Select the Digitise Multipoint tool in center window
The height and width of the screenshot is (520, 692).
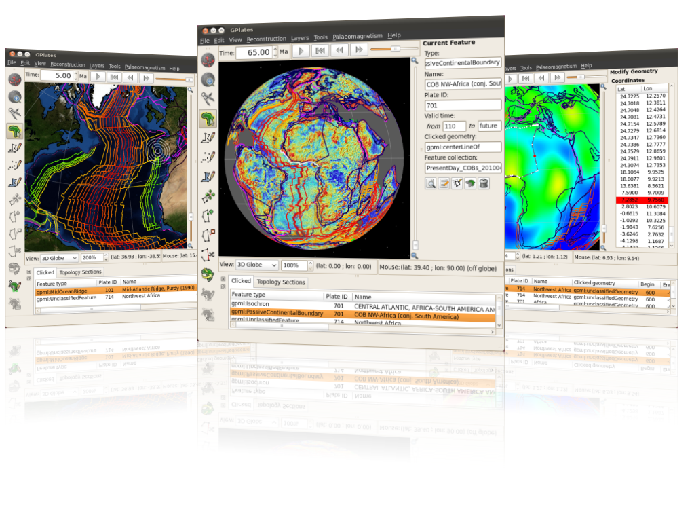208,157
